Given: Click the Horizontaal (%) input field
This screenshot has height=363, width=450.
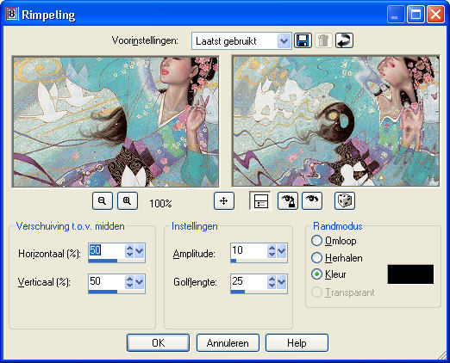Looking at the screenshot, I should tap(107, 251).
